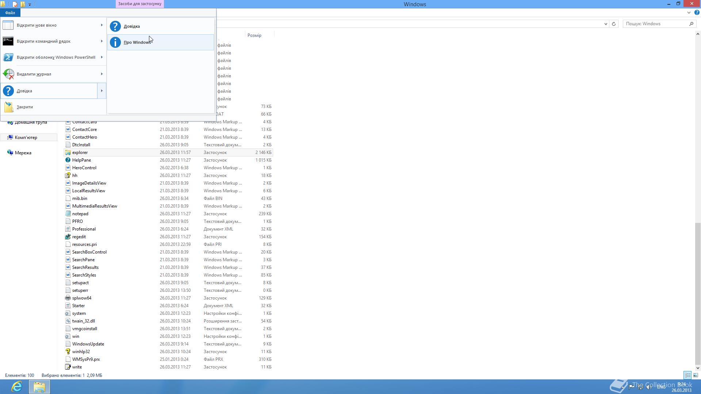Click the refresh button beside address bar
Screen dimensions: 701x394
[x=614, y=24]
